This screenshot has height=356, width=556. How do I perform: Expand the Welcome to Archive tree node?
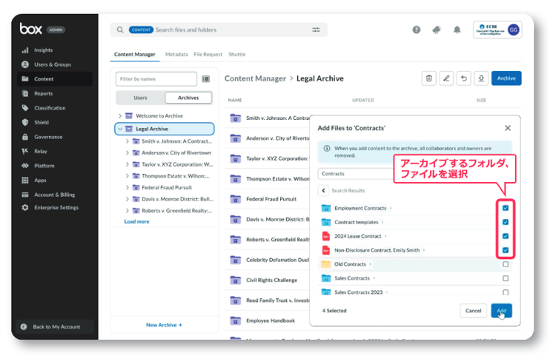120,116
